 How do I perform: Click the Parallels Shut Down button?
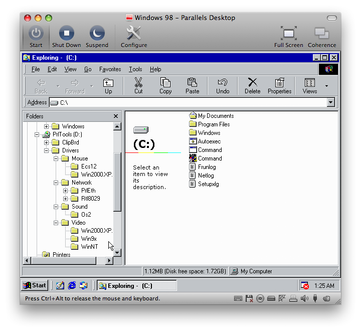(x=67, y=37)
